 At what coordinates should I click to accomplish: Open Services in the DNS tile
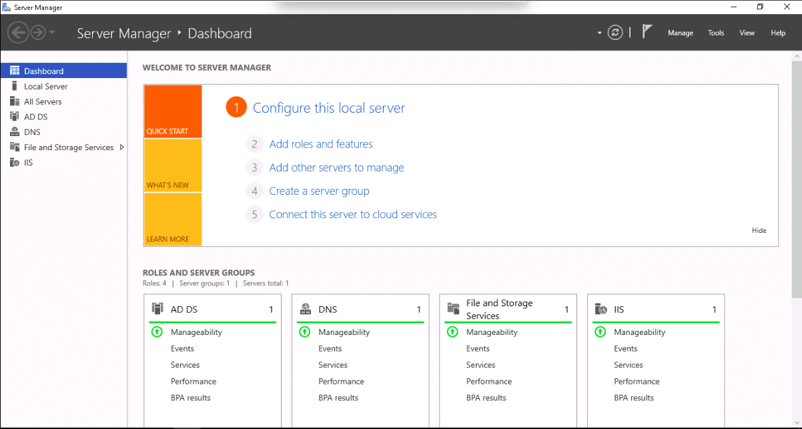(x=333, y=365)
